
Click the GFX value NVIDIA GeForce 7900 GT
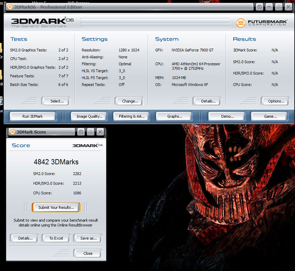[193, 50]
